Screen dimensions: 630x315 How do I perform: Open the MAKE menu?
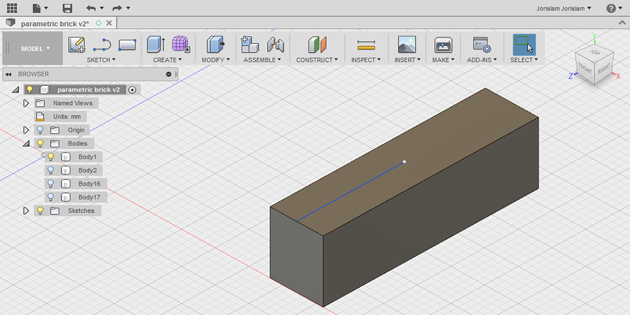coord(443,60)
